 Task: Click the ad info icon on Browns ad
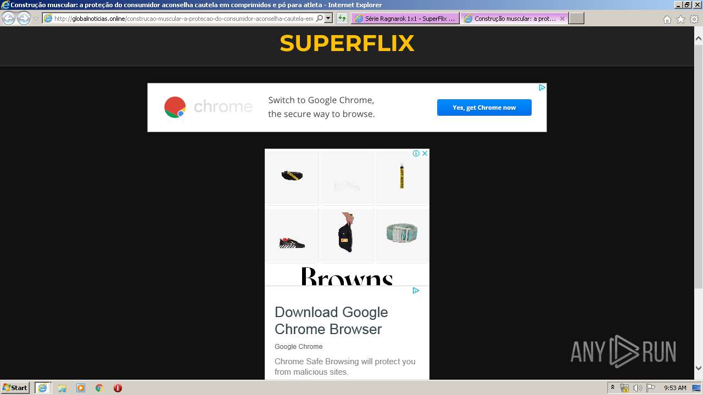tap(416, 154)
